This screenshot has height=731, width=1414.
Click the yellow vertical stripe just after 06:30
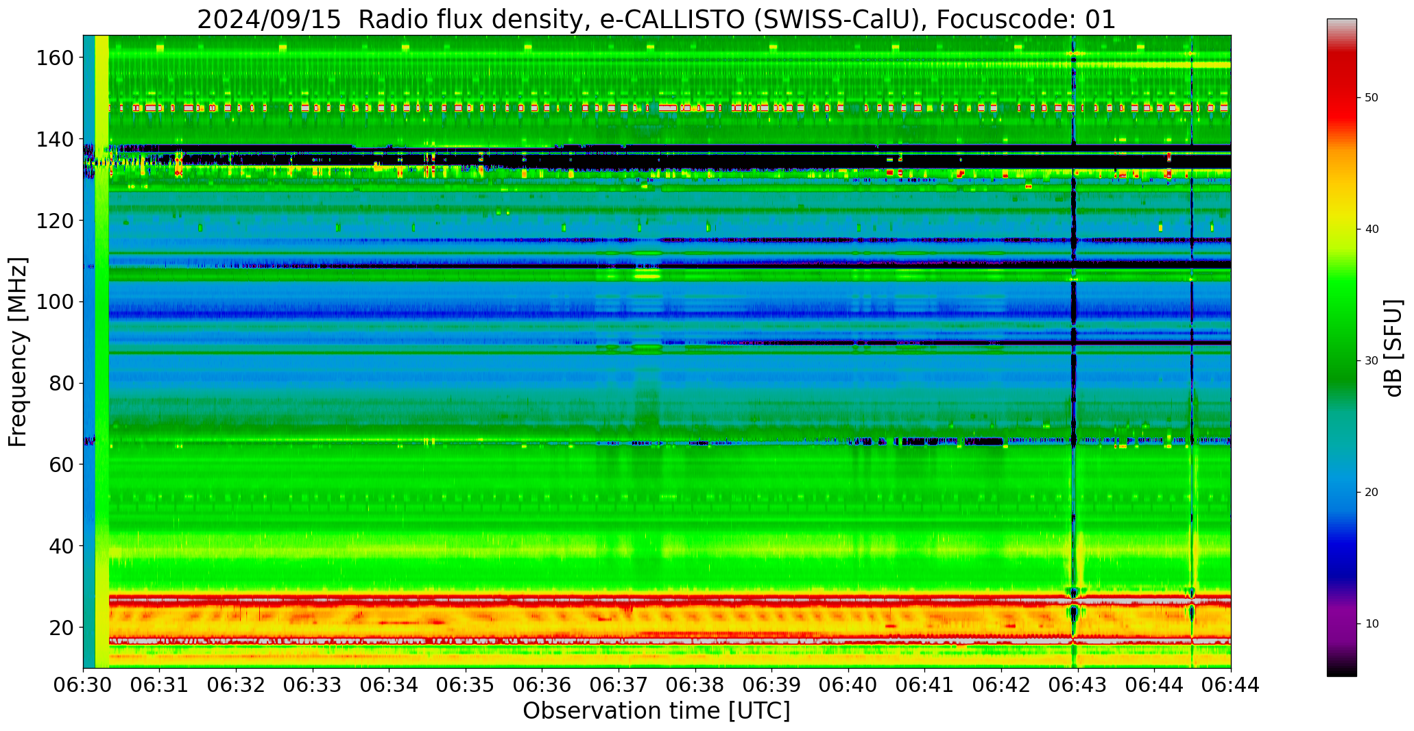101,351
